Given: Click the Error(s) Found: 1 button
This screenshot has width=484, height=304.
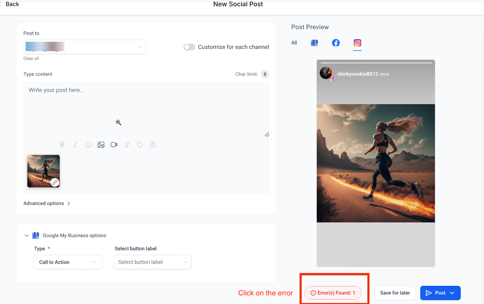Looking at the screenshot, I should tap(333, 293).
